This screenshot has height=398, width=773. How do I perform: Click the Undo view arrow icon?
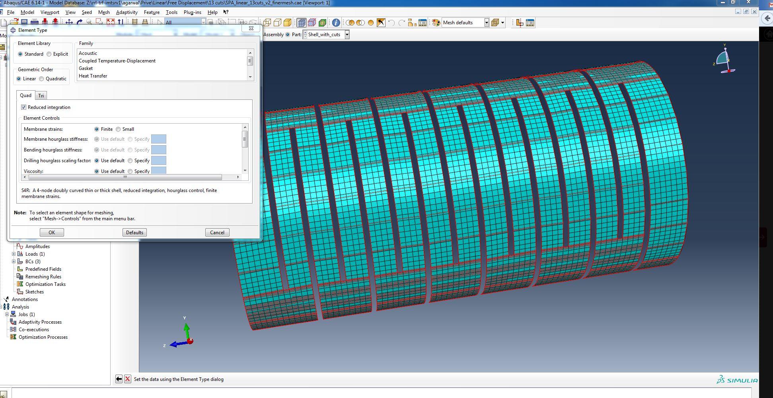point(391,23)
